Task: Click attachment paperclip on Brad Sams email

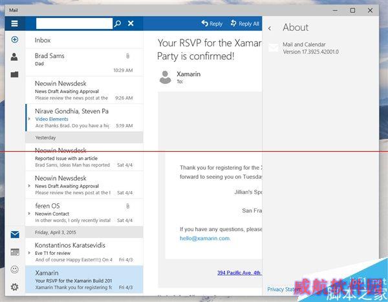Action: coord(127,56)
